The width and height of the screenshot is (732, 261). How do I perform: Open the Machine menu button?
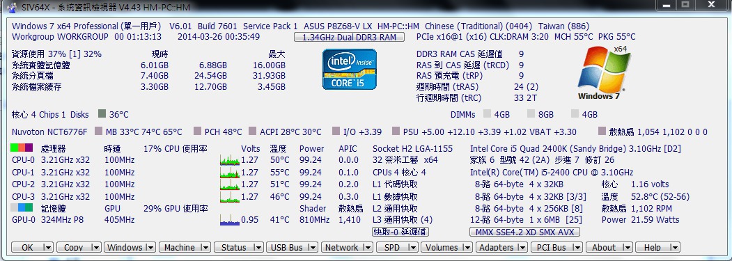180,248
